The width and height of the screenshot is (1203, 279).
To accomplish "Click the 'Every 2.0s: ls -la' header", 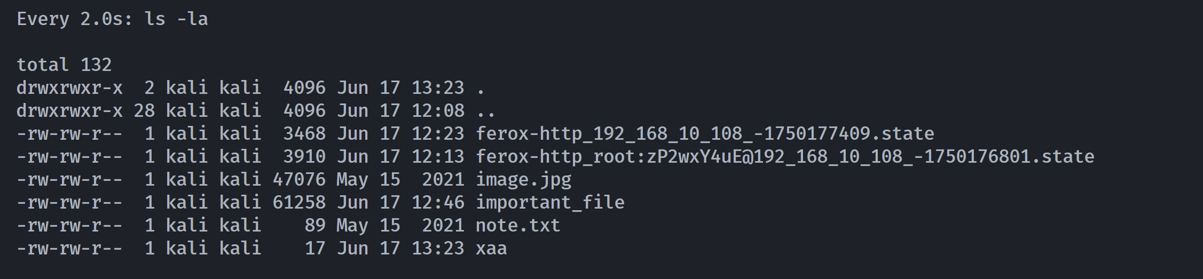I will coord(112,19).
